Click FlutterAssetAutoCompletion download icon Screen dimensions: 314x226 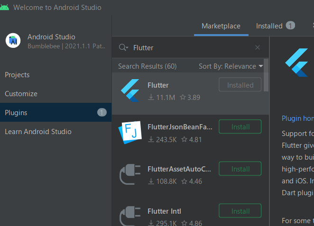point(151,181)
